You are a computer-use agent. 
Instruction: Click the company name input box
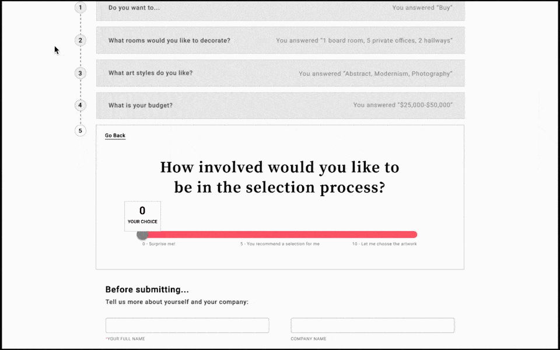pos(372,325)
